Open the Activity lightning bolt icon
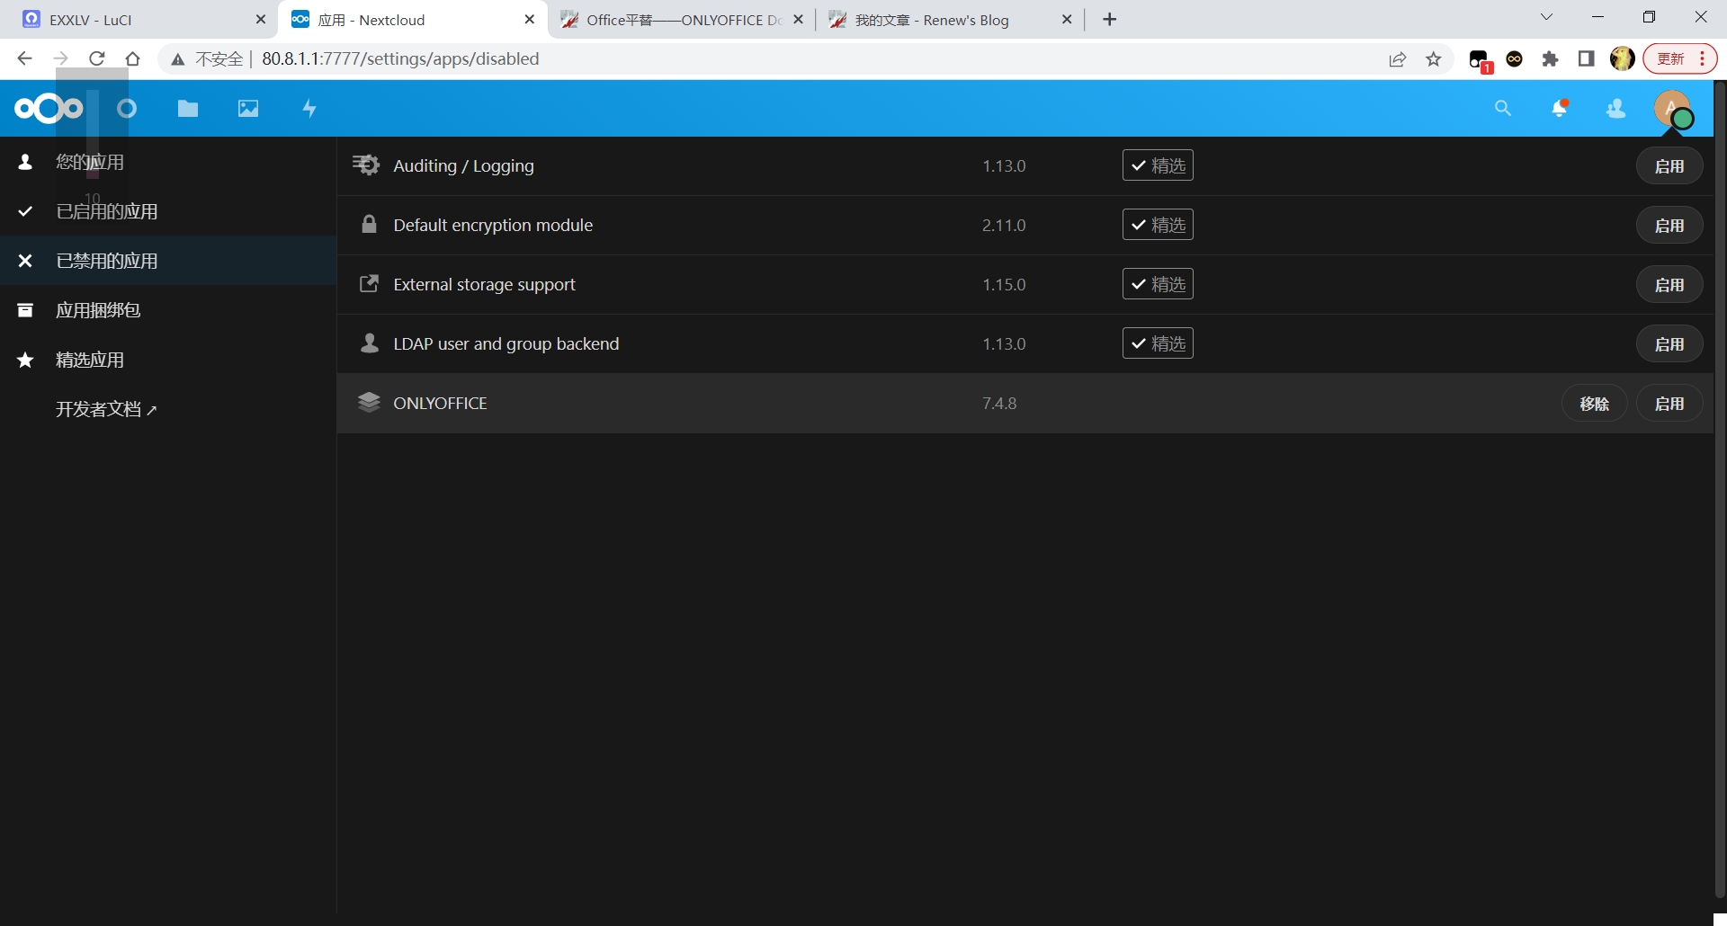The height and width of the screenshot is (926, 1727). point(309,109)
